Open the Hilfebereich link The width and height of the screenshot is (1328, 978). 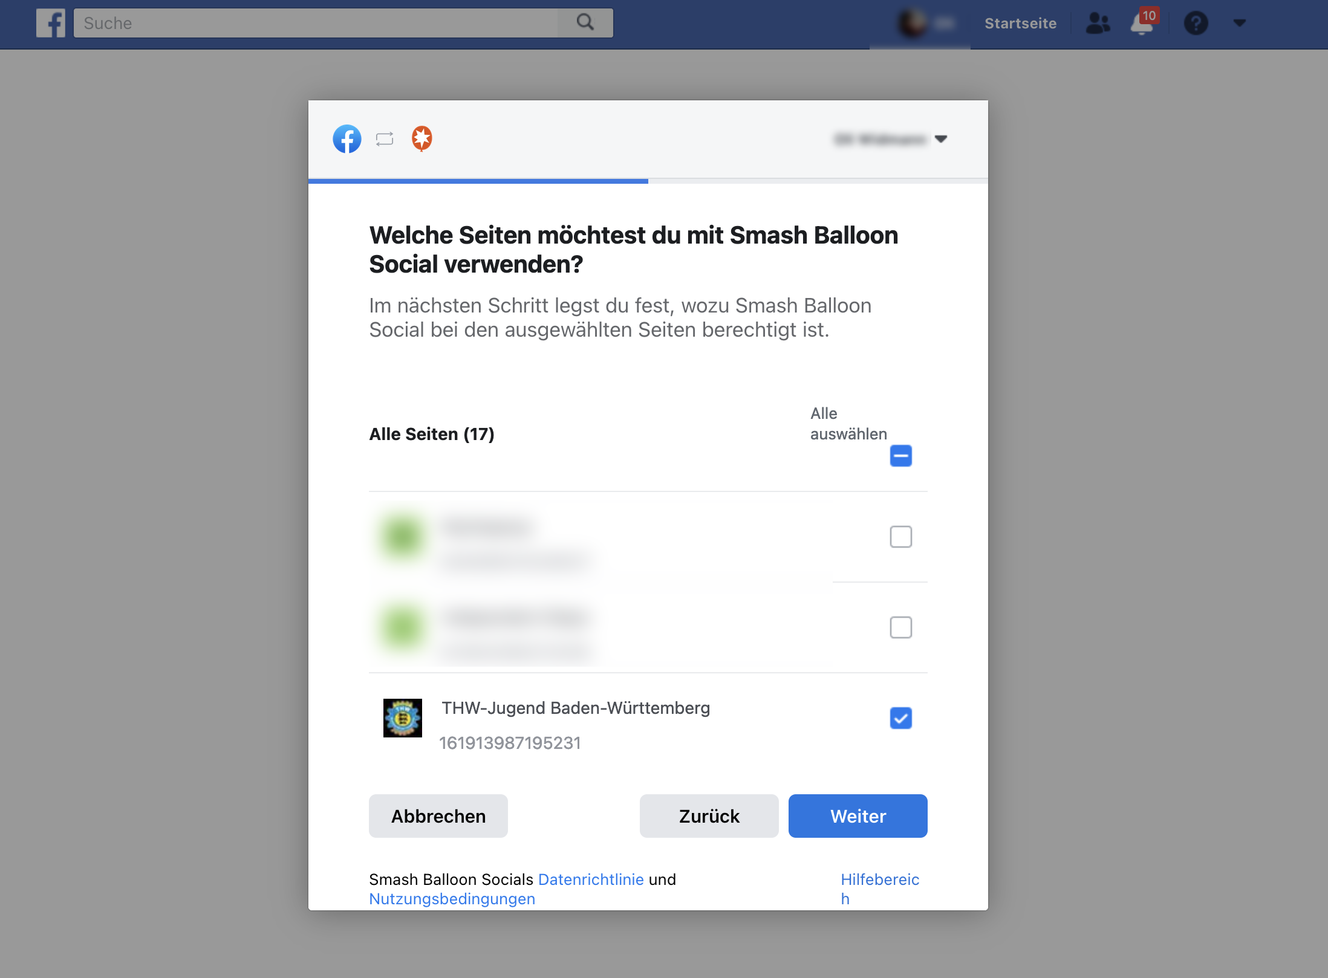coord(880,889)
